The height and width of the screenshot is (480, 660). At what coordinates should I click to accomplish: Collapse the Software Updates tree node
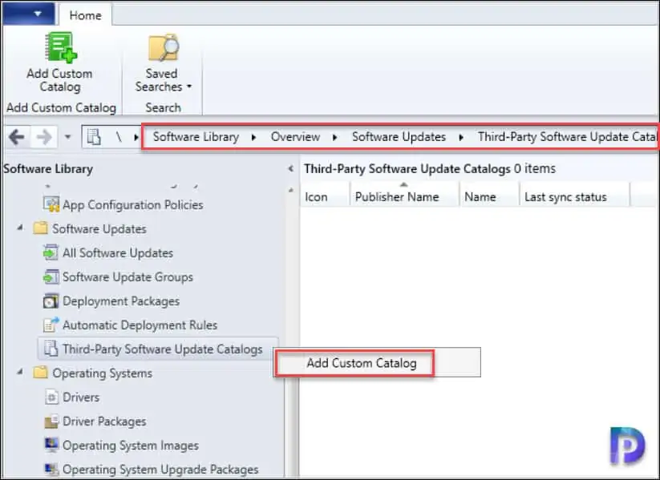(20, 228)
